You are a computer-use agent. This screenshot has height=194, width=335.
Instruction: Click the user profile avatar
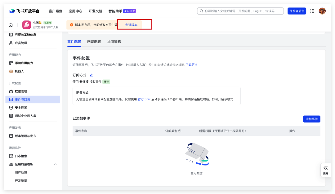(x=322, y=11)
